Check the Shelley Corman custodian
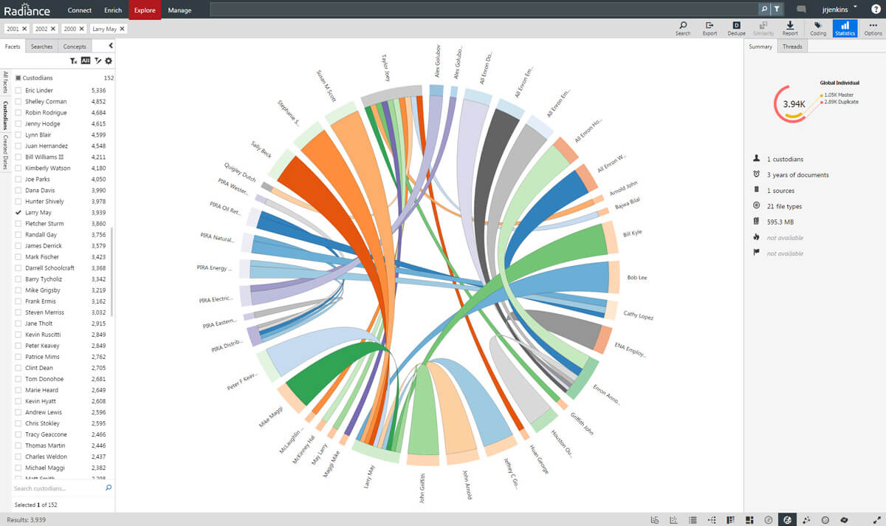The width and height of the screenshot is (886, 526). [x=18, y=101]
